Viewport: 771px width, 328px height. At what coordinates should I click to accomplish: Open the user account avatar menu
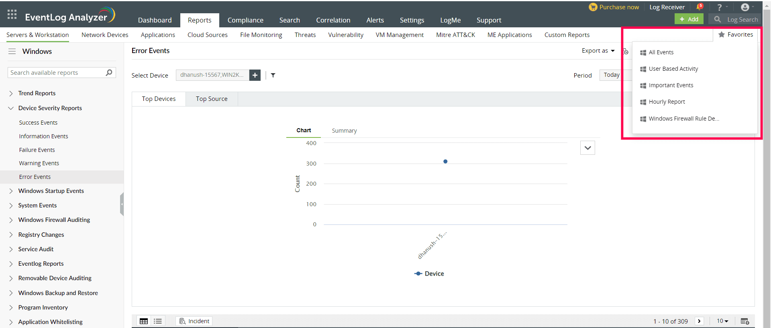[x=745, y=7]
